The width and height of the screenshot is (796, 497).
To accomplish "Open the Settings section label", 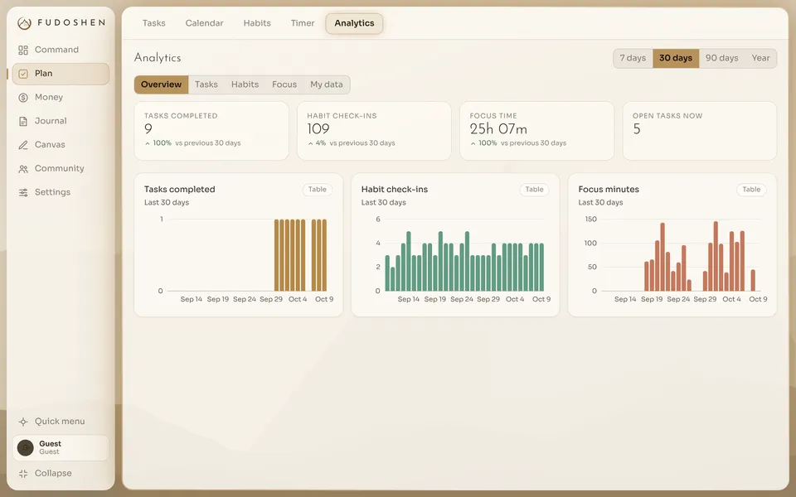I will tap(52, 193).
